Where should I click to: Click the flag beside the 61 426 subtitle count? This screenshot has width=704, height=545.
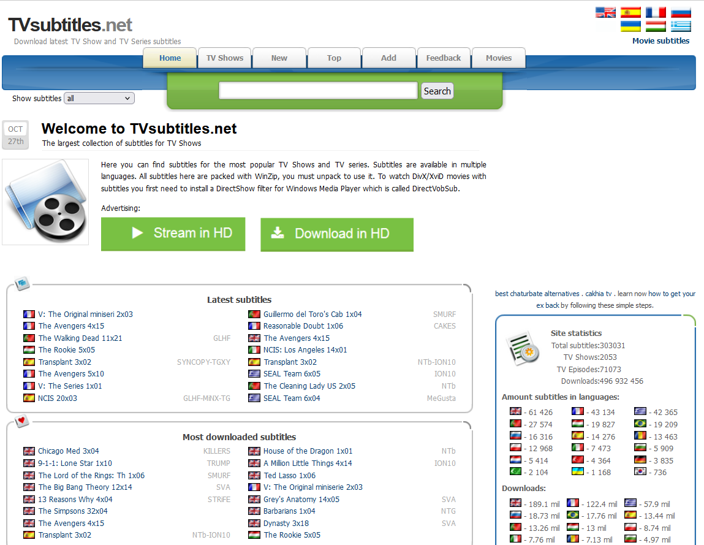515,411
